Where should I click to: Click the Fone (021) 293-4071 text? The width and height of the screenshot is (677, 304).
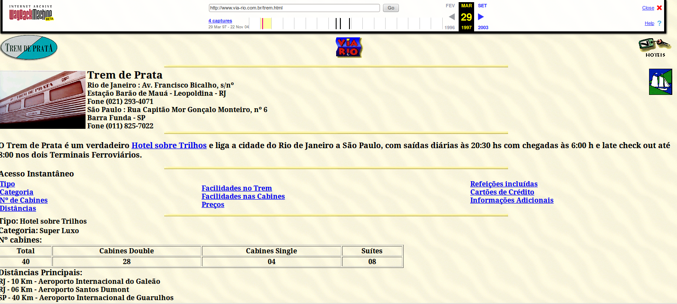120,101
